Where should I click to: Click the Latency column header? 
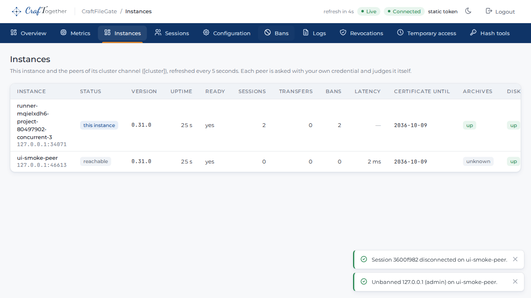(368, 91)
